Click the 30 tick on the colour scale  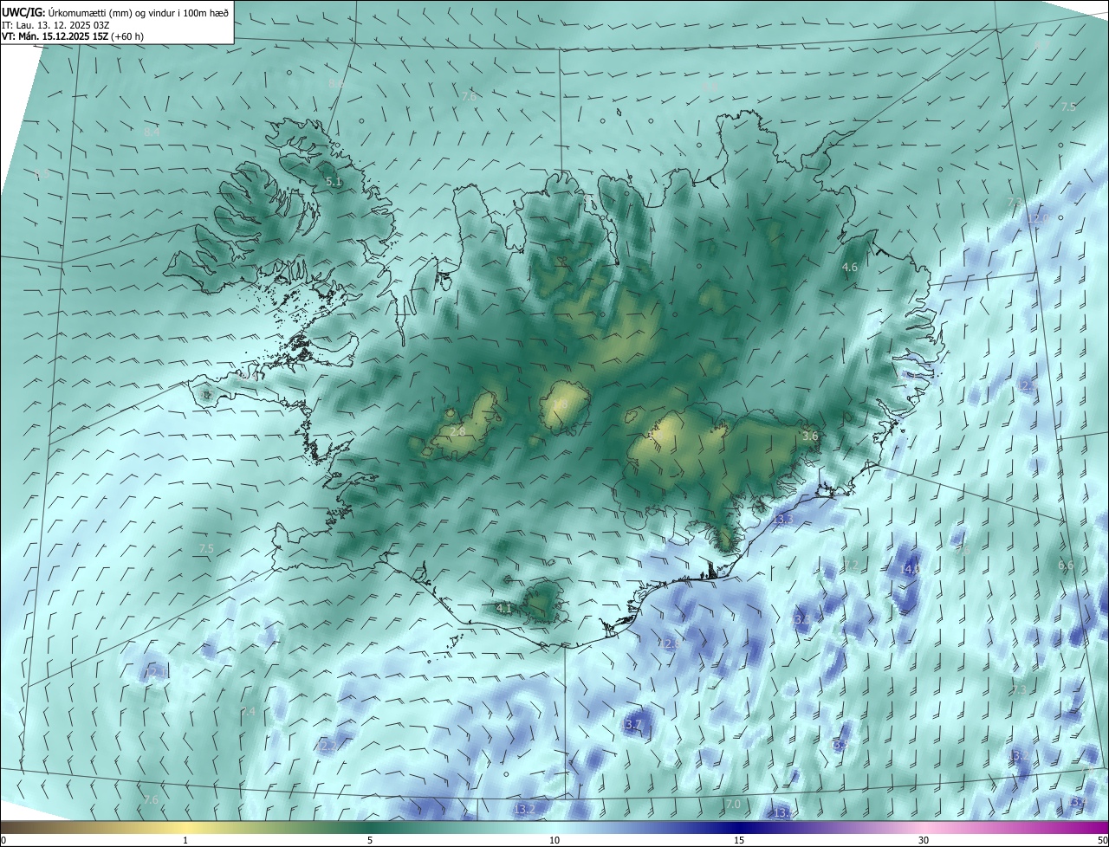[924, 840]
